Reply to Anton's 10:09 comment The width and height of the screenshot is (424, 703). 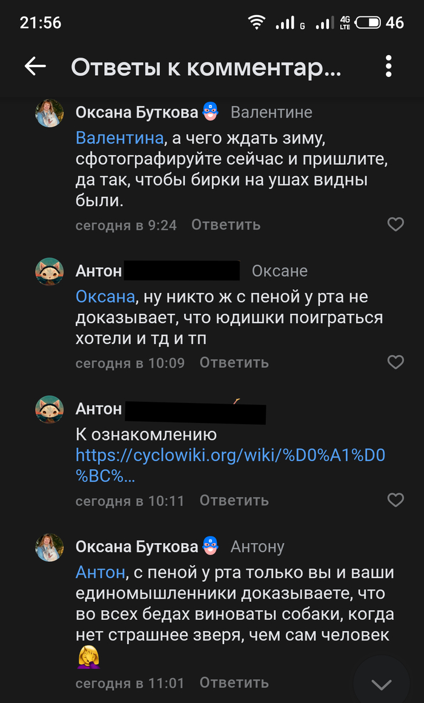tap(234, 362)
